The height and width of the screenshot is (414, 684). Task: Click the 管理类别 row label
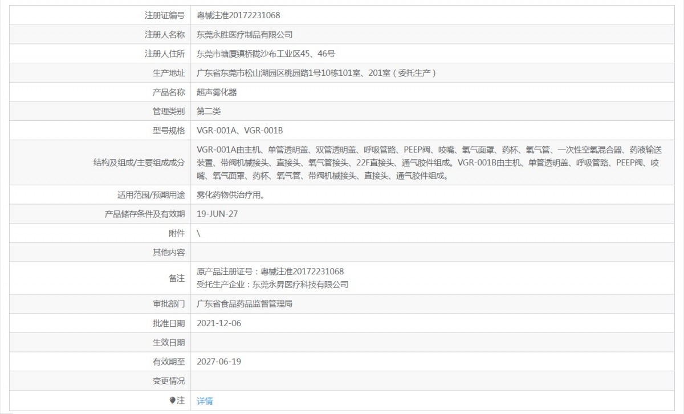[169, 111]
